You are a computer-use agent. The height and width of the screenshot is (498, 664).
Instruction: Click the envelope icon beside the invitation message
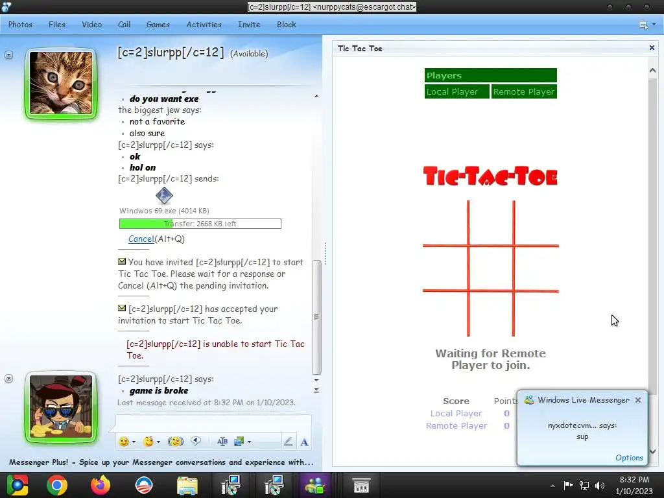tap(122, 262)
